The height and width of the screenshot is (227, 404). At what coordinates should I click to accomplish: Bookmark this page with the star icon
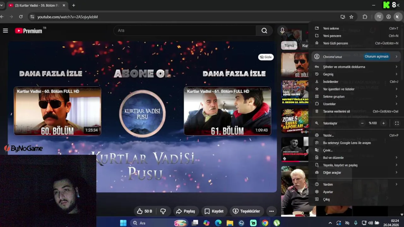coord(351,17)
